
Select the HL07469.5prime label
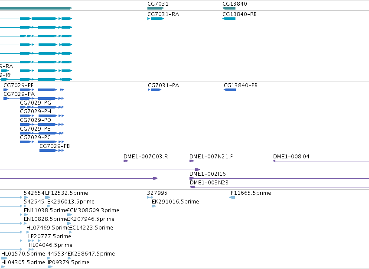48,228
